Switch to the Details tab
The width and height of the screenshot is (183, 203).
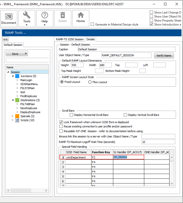click(x=90, y=39)
